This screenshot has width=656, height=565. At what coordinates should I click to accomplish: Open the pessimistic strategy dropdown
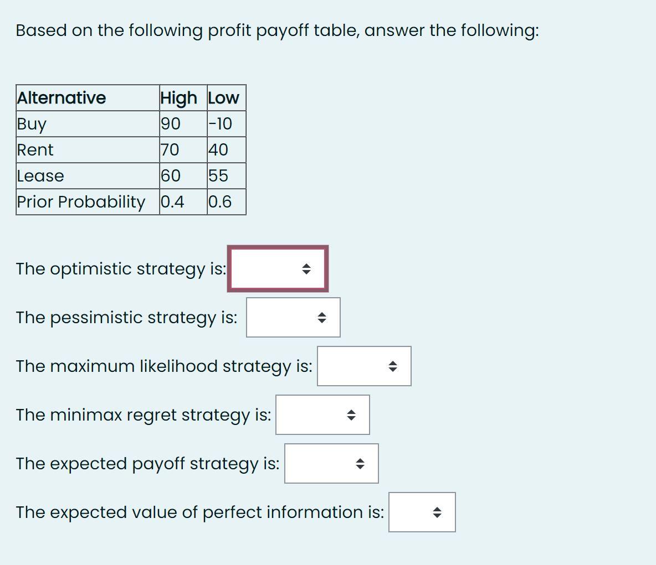(293, 318)
